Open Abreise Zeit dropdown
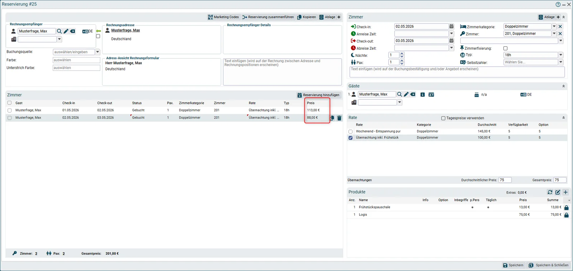 click(x=451, y=48)
